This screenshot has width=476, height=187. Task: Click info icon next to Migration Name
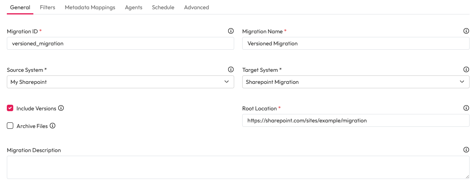click(466, 31)
